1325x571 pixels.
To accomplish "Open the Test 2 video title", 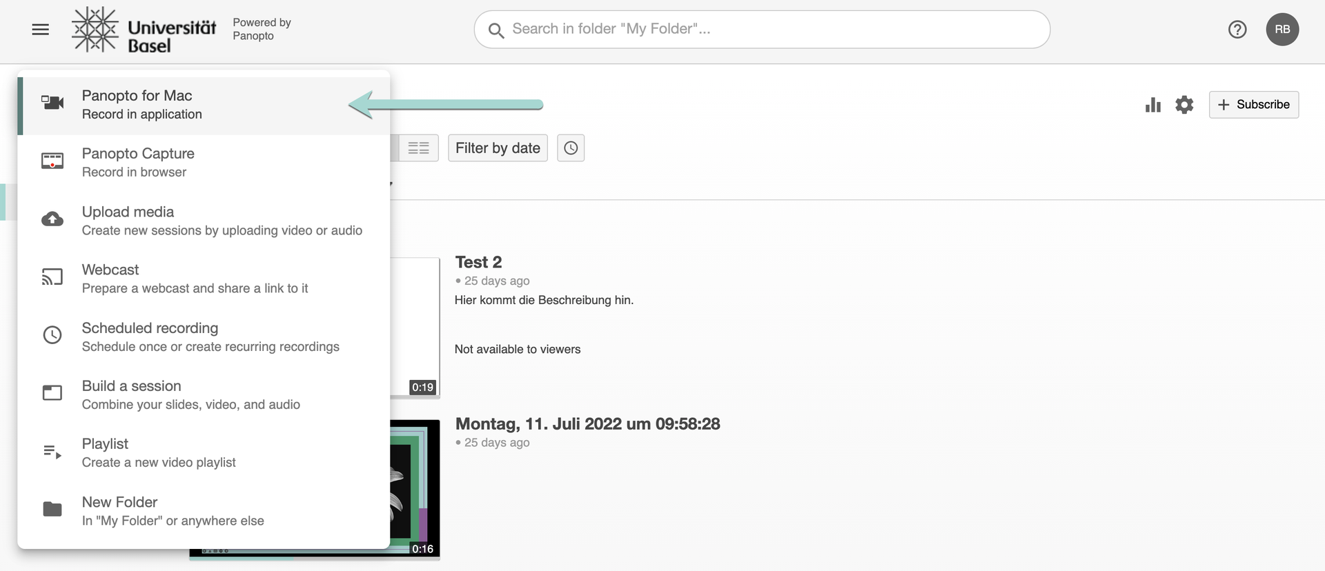I will (478, 262).
